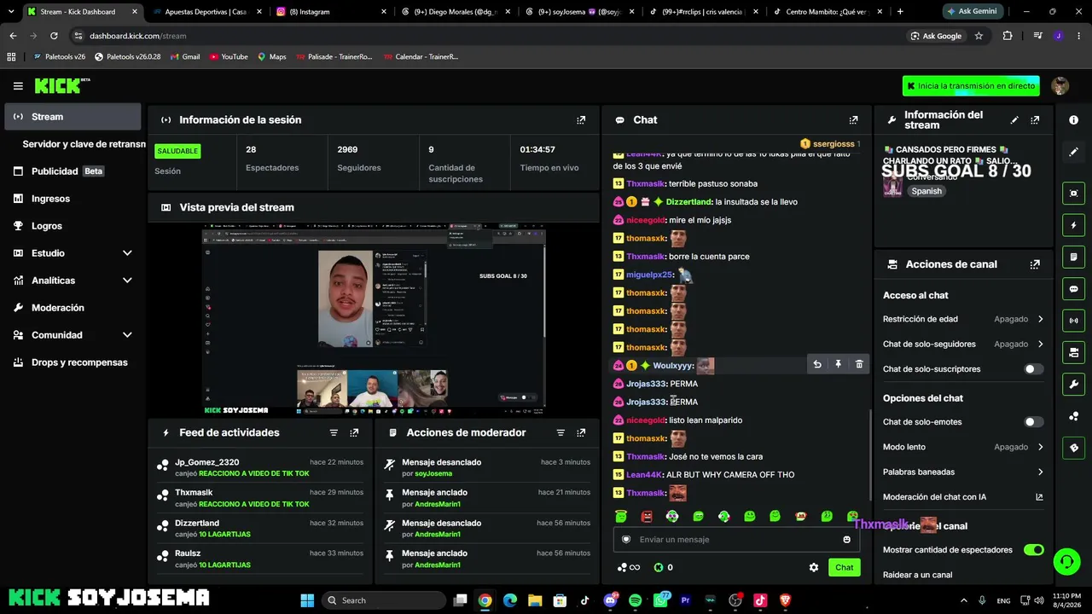This screenshot has width=1092, height=614.
Task: Open Spotify from the taskbar
Action: tap(635, 600)
